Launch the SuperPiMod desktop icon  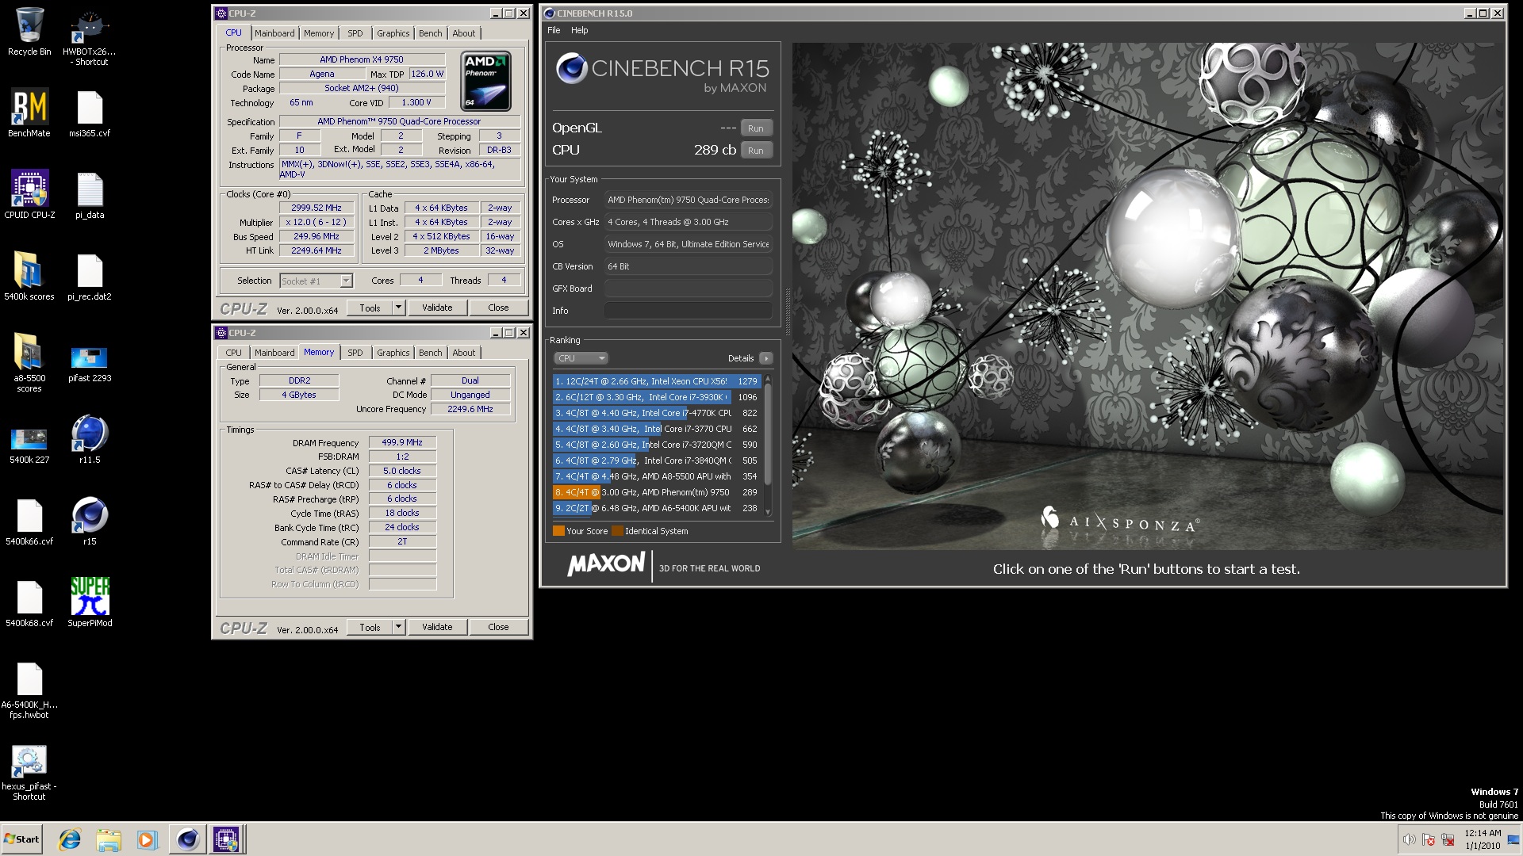90,602
